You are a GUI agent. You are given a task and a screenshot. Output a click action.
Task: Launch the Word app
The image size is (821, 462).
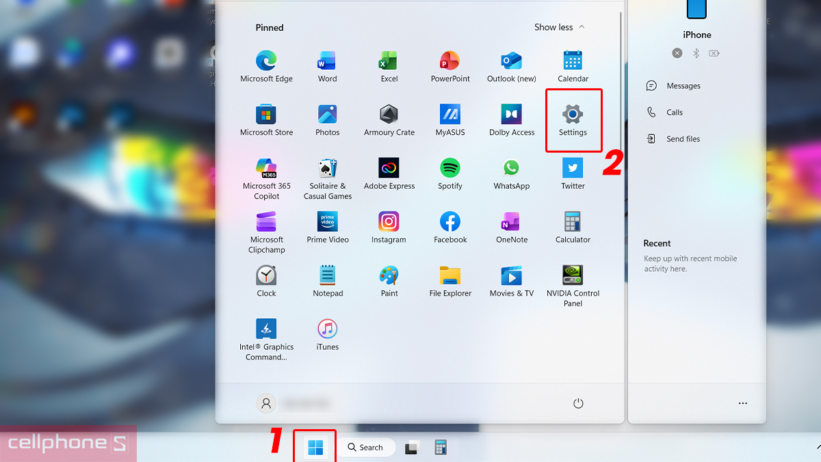(327, 67)
